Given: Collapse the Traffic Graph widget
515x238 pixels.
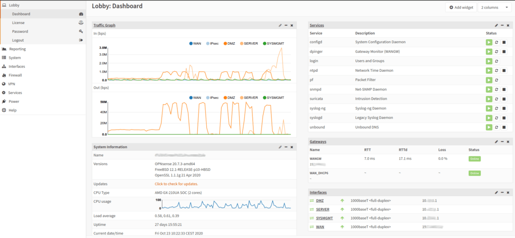Looking at the screenshot, I should (x=286, y=25).
